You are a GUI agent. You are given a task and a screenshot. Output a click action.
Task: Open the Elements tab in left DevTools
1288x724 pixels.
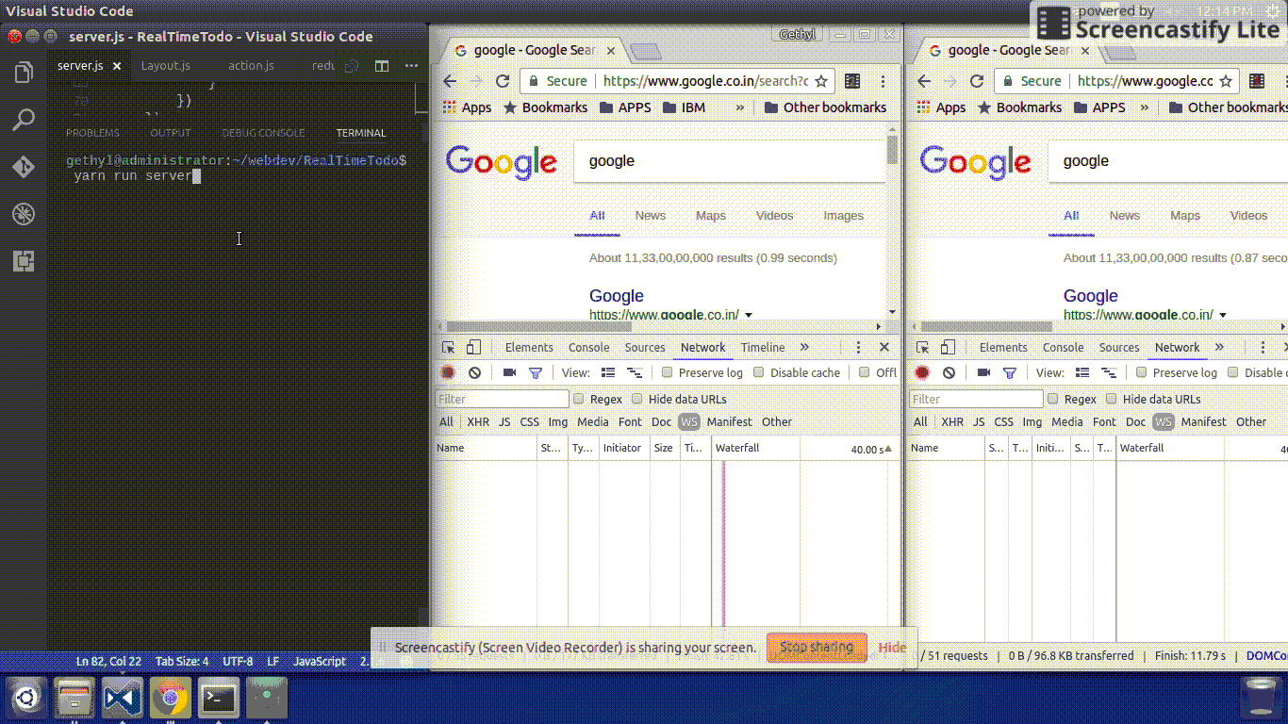529,348
